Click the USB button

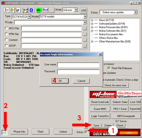(x=83, y=10)
